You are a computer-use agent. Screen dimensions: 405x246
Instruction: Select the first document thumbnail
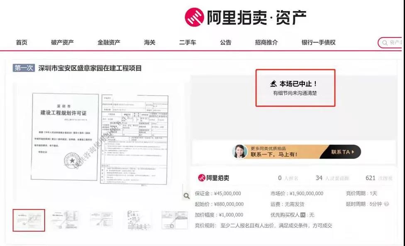29,220
